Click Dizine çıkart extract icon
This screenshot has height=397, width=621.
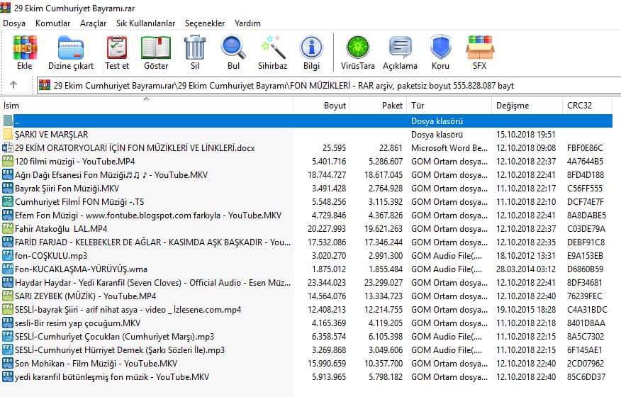tap(70, 52)
